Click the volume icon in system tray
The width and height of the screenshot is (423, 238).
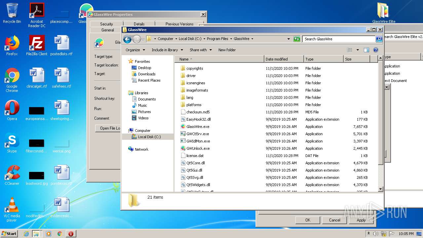pos(376,234)
